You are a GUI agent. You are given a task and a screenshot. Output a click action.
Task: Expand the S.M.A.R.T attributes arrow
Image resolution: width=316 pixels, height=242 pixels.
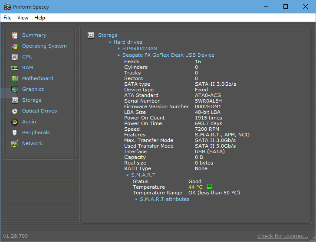(136, 200)
